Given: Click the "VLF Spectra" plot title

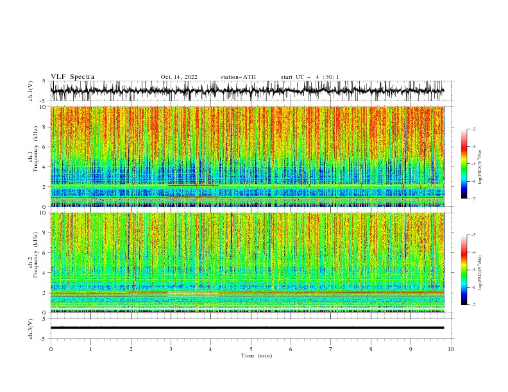Looking at the screenshot, I should [72, 77].
